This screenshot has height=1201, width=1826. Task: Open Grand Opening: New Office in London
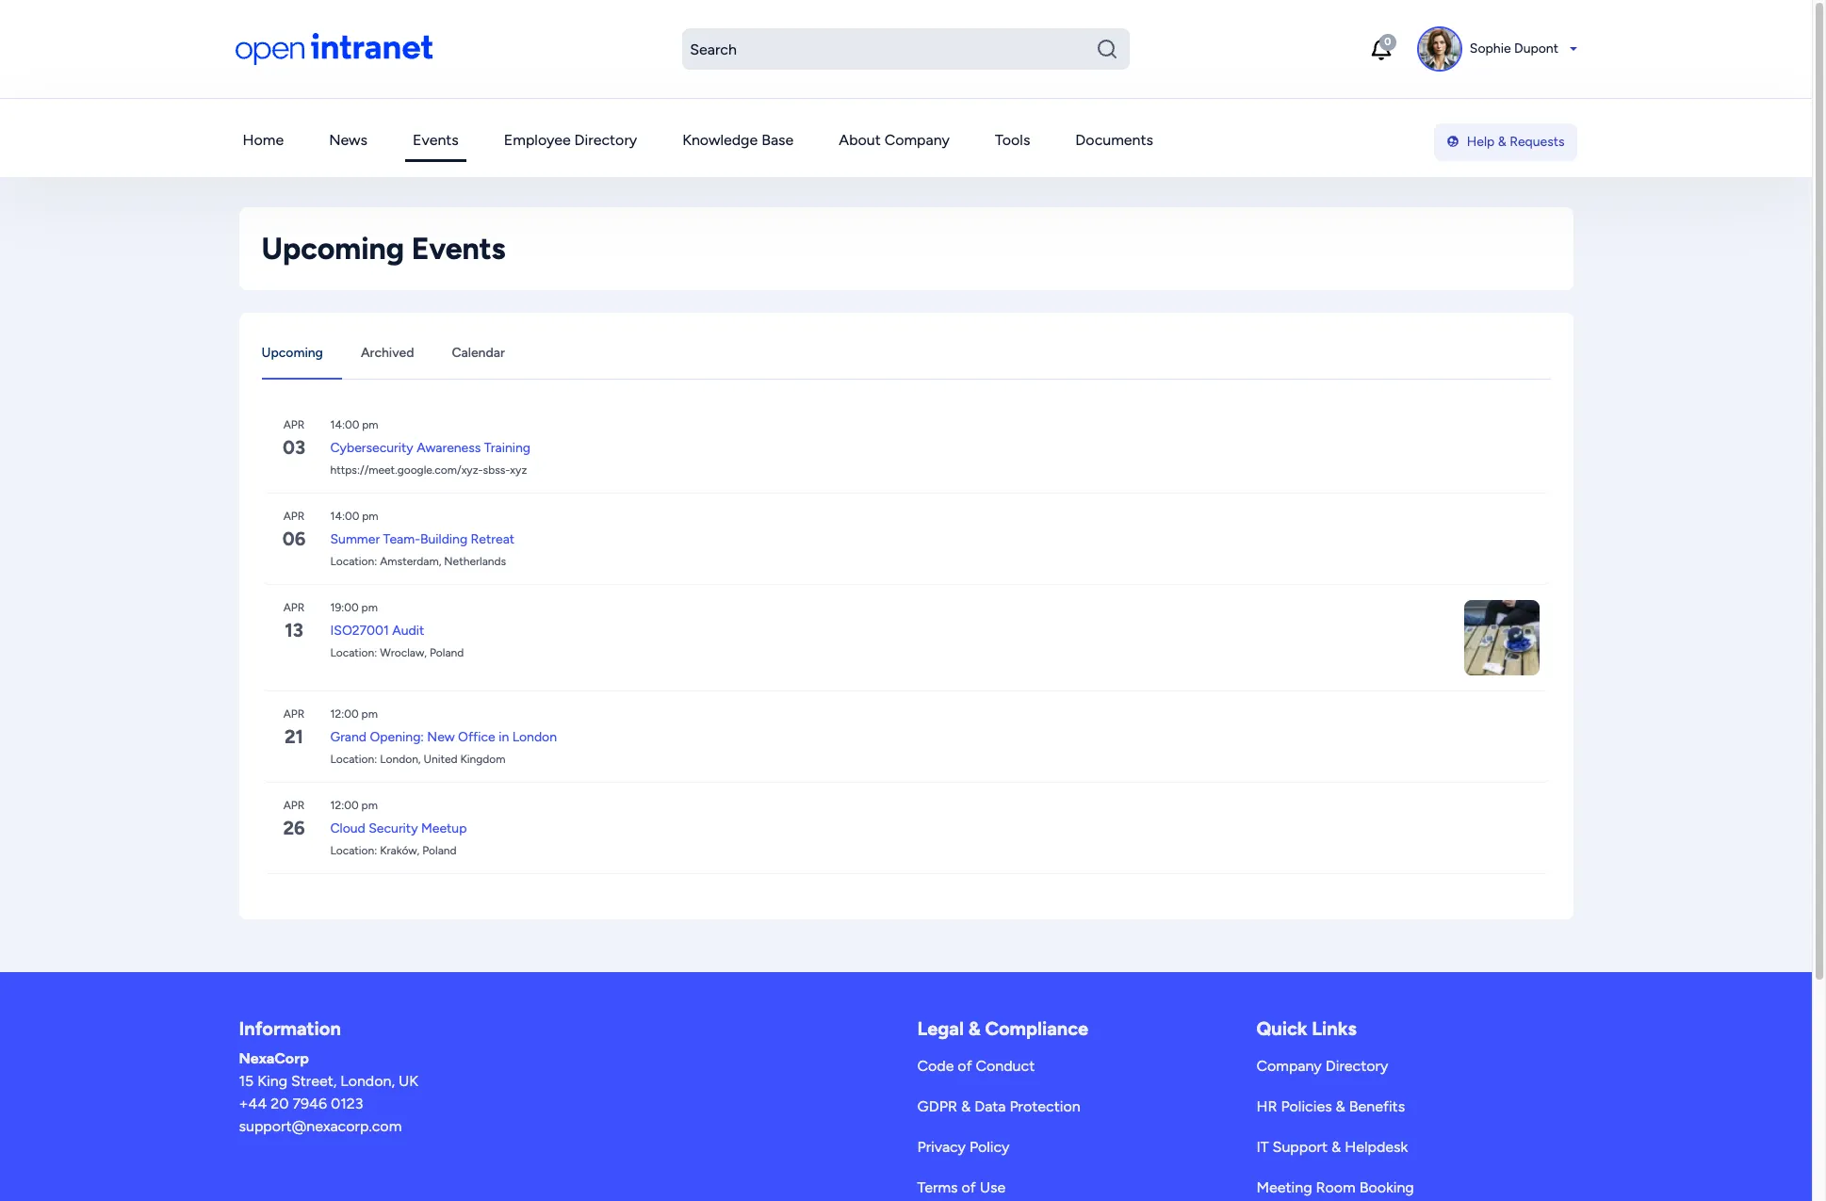[x=443, y=738]
